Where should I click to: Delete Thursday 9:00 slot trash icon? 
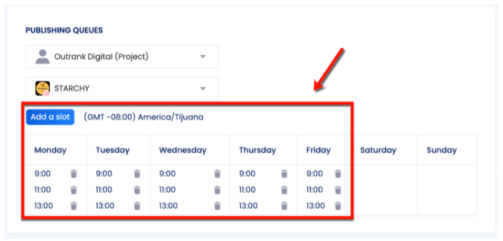pos(284,174)
